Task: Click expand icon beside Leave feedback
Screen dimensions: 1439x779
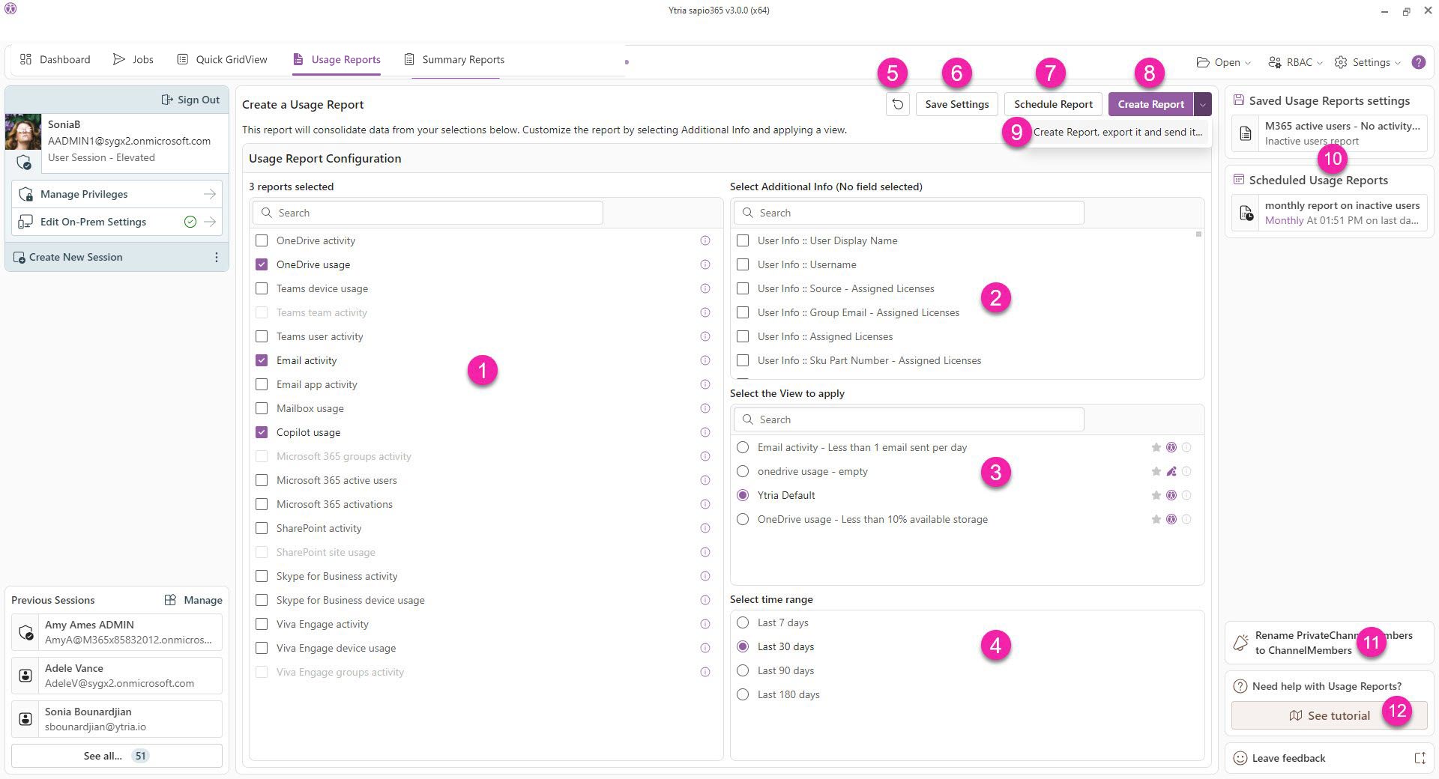Action: [1420, 758]
